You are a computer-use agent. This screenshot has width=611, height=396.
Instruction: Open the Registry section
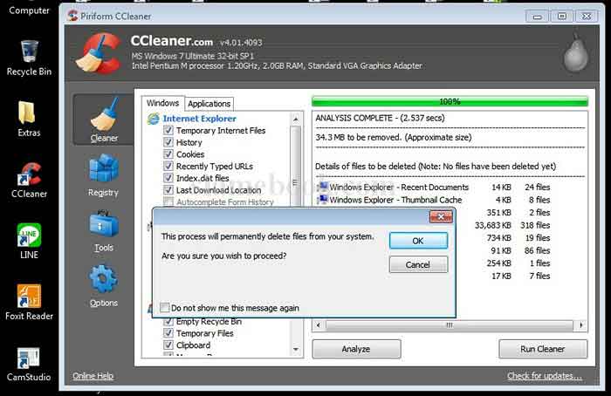coord(103,174)
